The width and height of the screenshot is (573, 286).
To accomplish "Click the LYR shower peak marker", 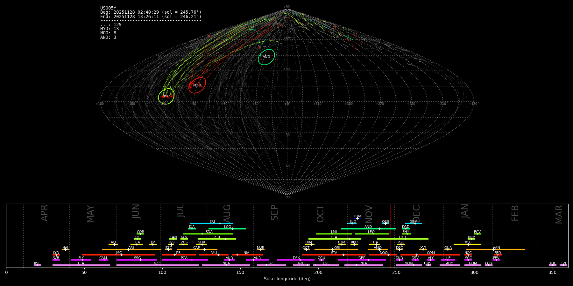I will 56,255.
